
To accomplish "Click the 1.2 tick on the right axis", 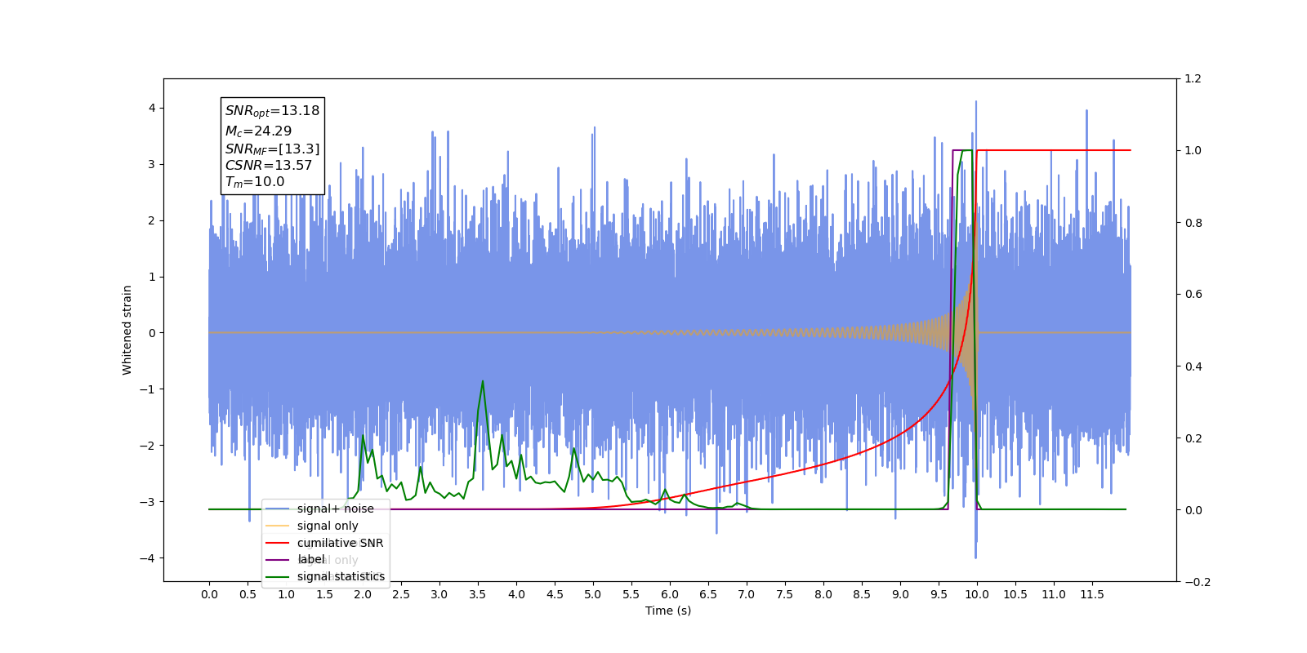I will click(x=1193, y=78).
